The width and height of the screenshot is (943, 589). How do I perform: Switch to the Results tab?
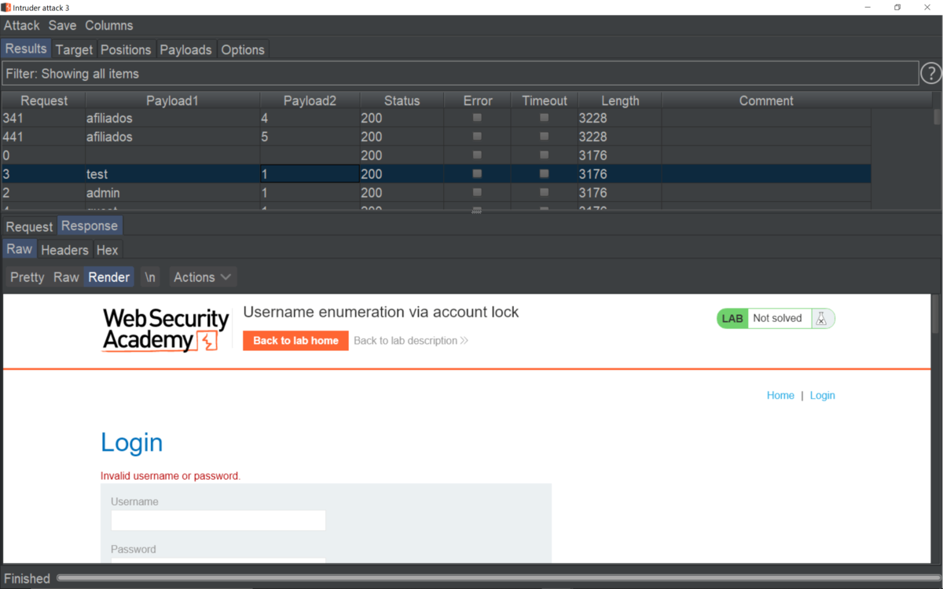point(26,49)
